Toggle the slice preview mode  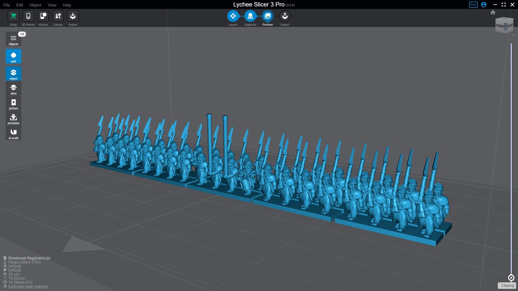[x=13, y=89]
